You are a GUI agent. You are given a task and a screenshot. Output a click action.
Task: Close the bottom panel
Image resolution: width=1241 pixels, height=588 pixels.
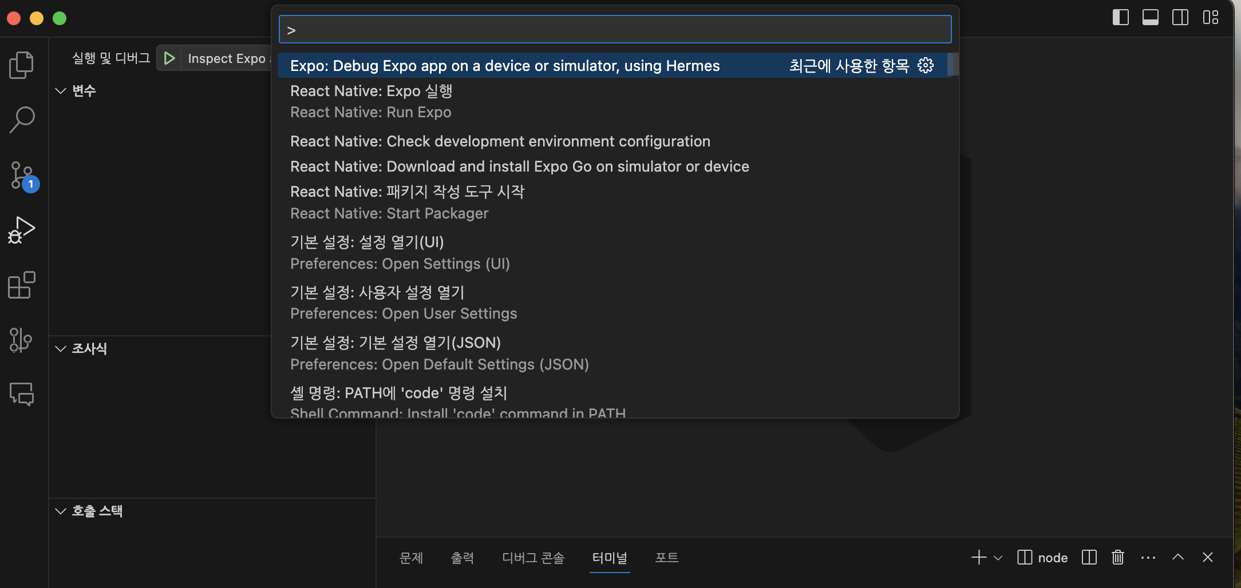coord(1208,557)
